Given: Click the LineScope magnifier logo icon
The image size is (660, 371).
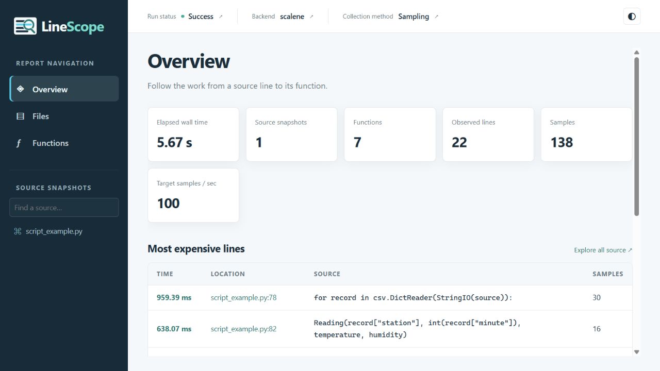Looking at the screenshot, I should (25, 26).
